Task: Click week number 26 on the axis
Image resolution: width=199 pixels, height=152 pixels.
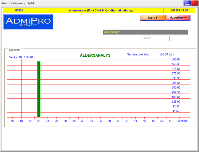Action: (x=56, y=121)
